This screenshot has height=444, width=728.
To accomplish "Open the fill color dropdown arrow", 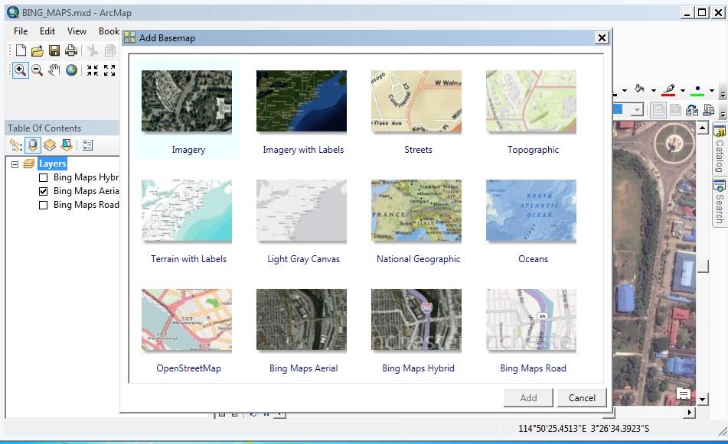I will [x=654, y=90].
